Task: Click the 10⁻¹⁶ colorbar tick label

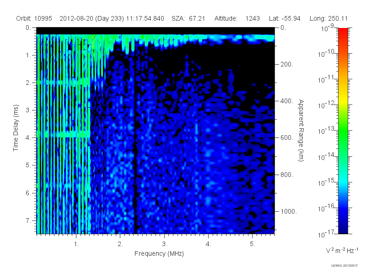Action: 327,208
